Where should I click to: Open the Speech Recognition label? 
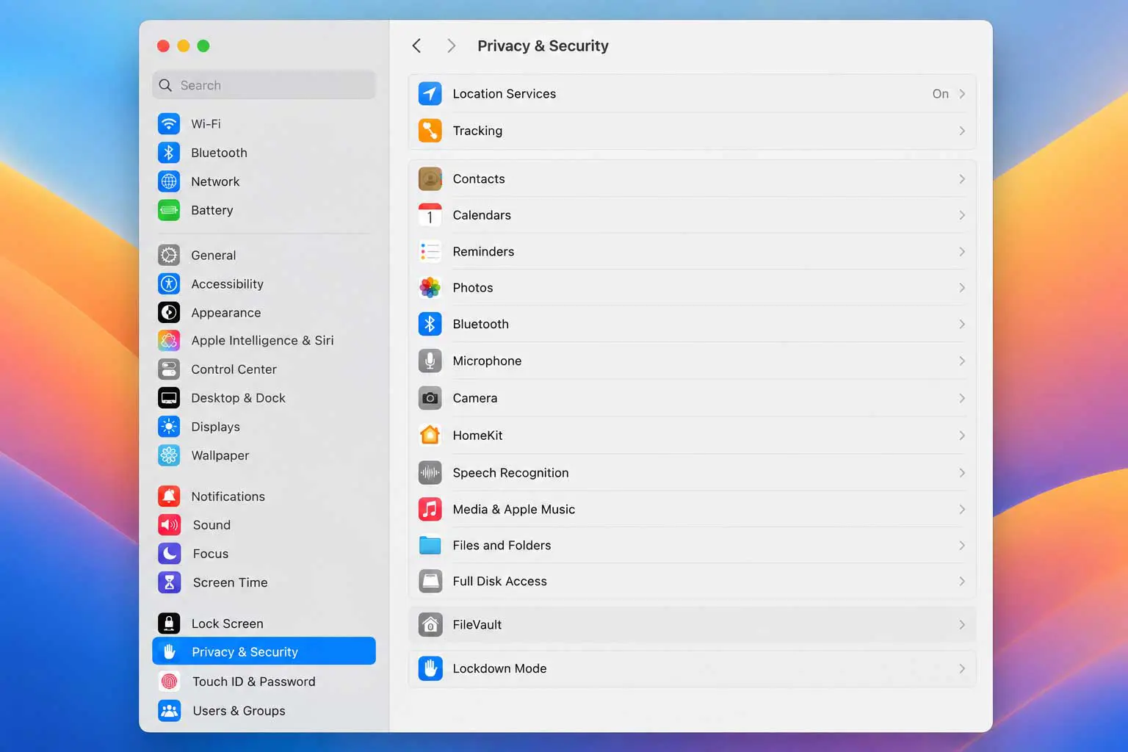point(510,472)
